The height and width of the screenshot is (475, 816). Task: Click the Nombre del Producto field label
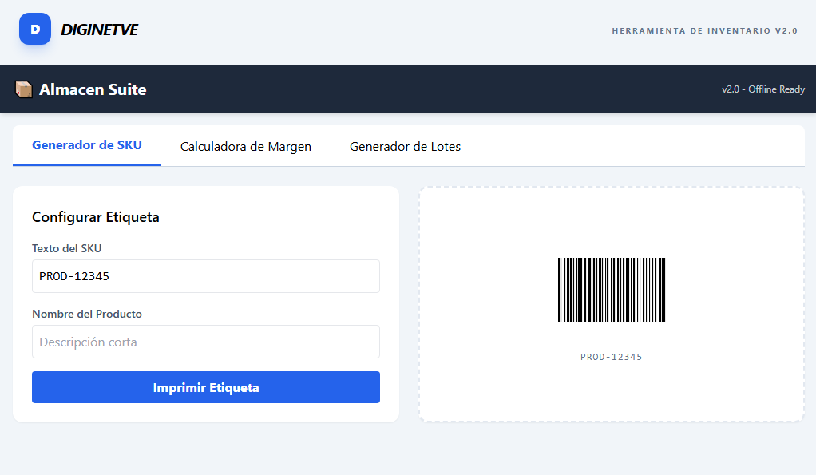pyautogui.click(x=87, y=314)
